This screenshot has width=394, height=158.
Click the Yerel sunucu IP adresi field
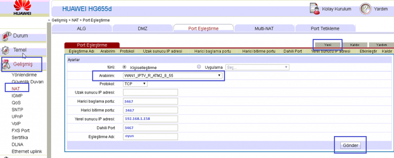point(150,119)
